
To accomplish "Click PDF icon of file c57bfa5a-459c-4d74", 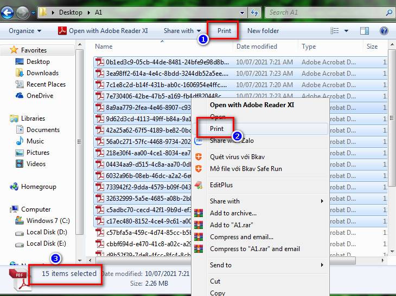I will (x=99, y=232).
